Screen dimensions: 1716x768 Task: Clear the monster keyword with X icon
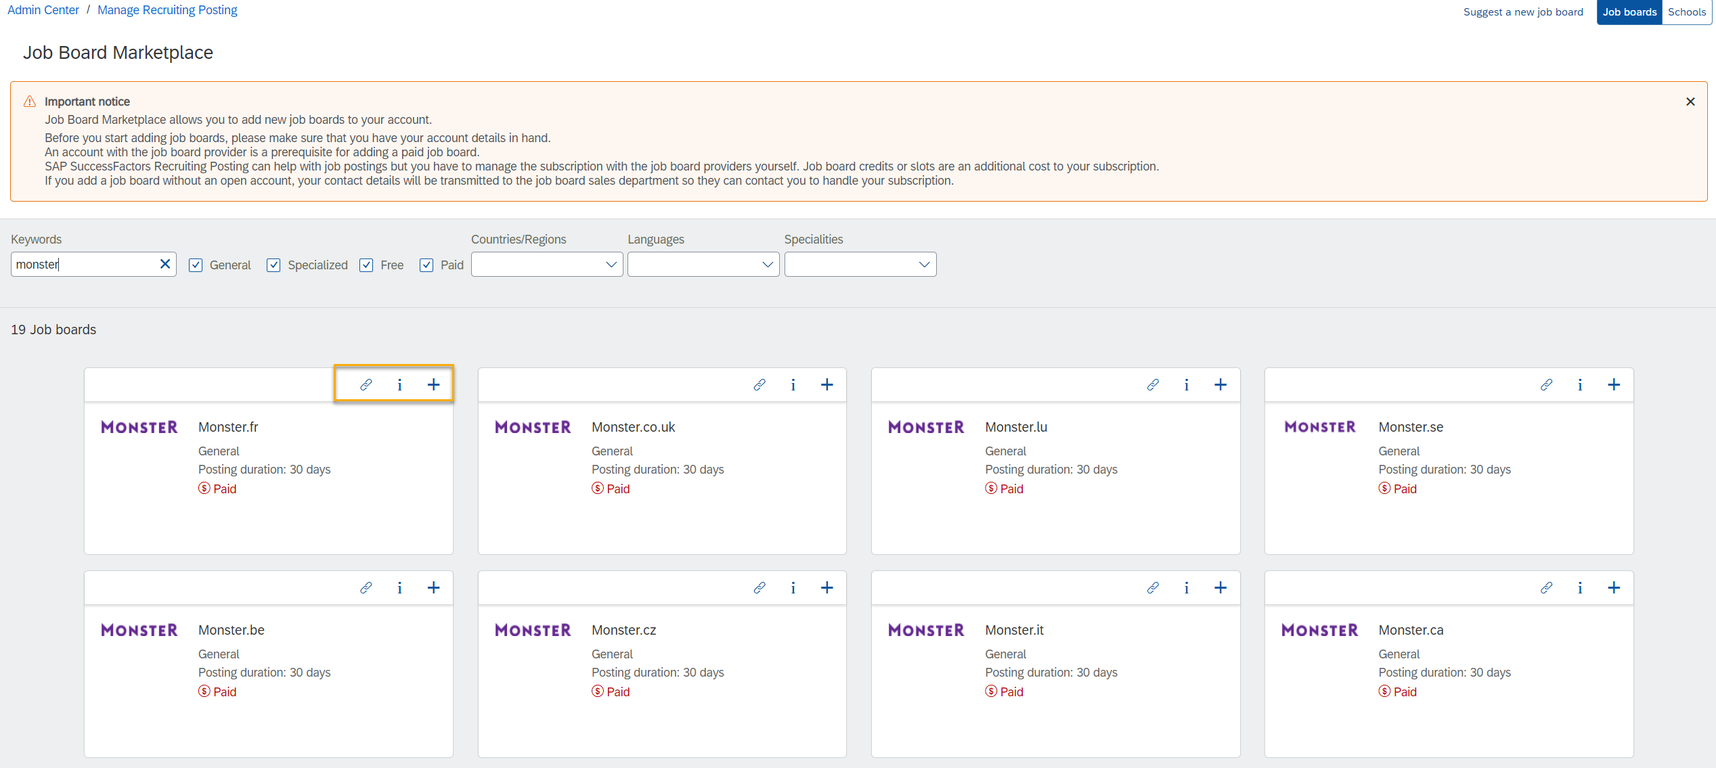(x=164, y=264)
